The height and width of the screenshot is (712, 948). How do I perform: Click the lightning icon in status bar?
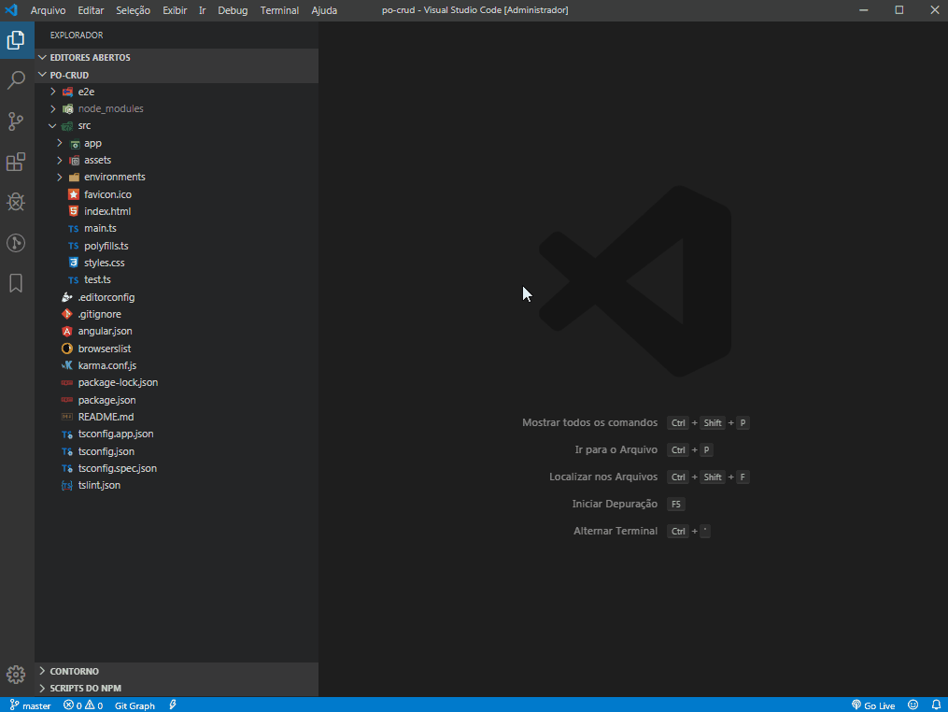173,705
